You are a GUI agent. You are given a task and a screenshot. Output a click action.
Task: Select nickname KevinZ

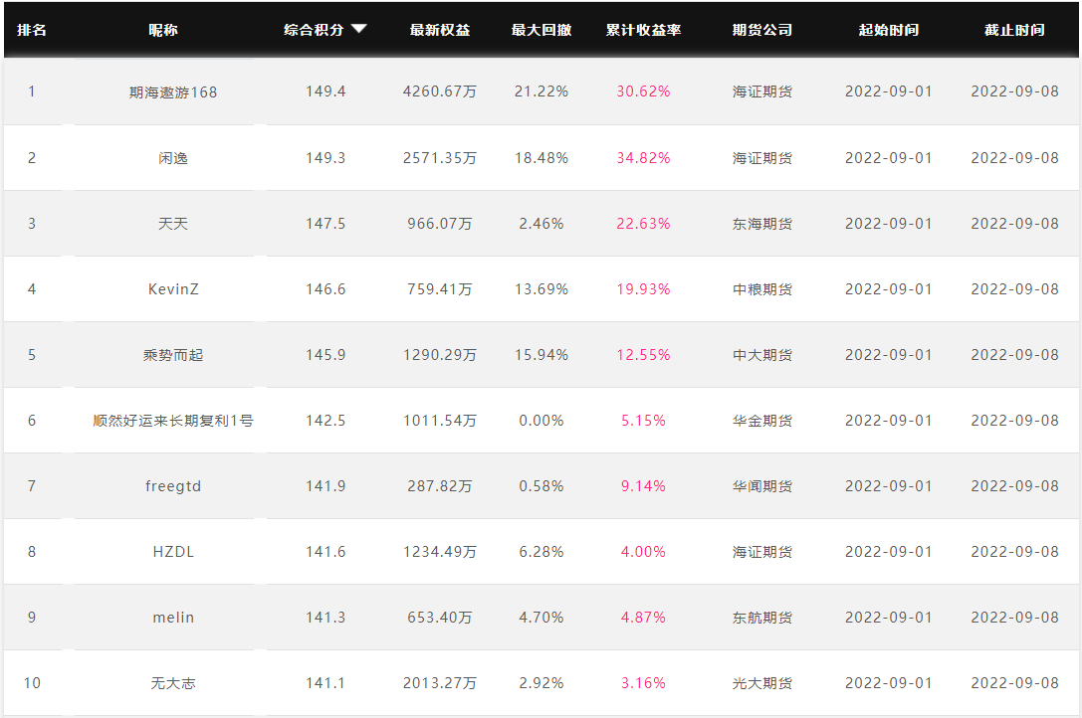tap(173, 289)
